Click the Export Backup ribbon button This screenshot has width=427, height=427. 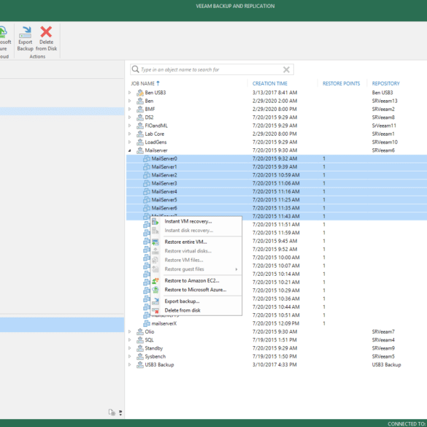pos(25,39)
